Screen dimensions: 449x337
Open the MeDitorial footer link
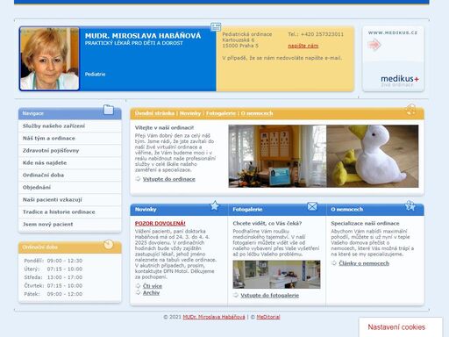click(268, 317)
